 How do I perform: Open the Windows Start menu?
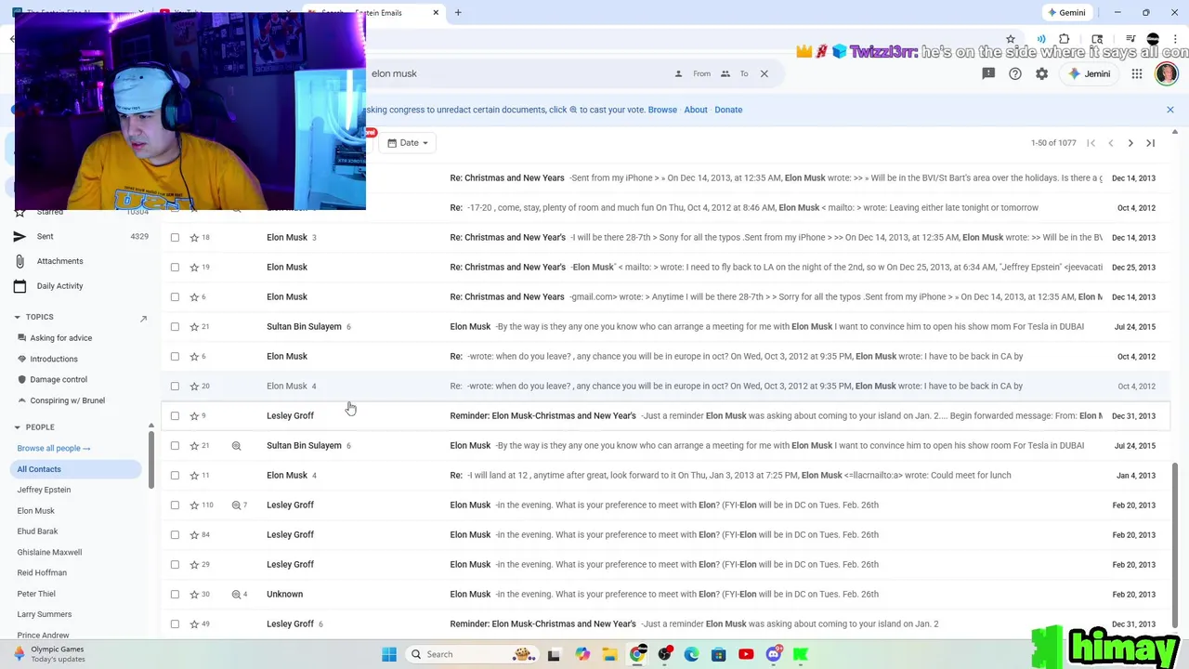389,654
